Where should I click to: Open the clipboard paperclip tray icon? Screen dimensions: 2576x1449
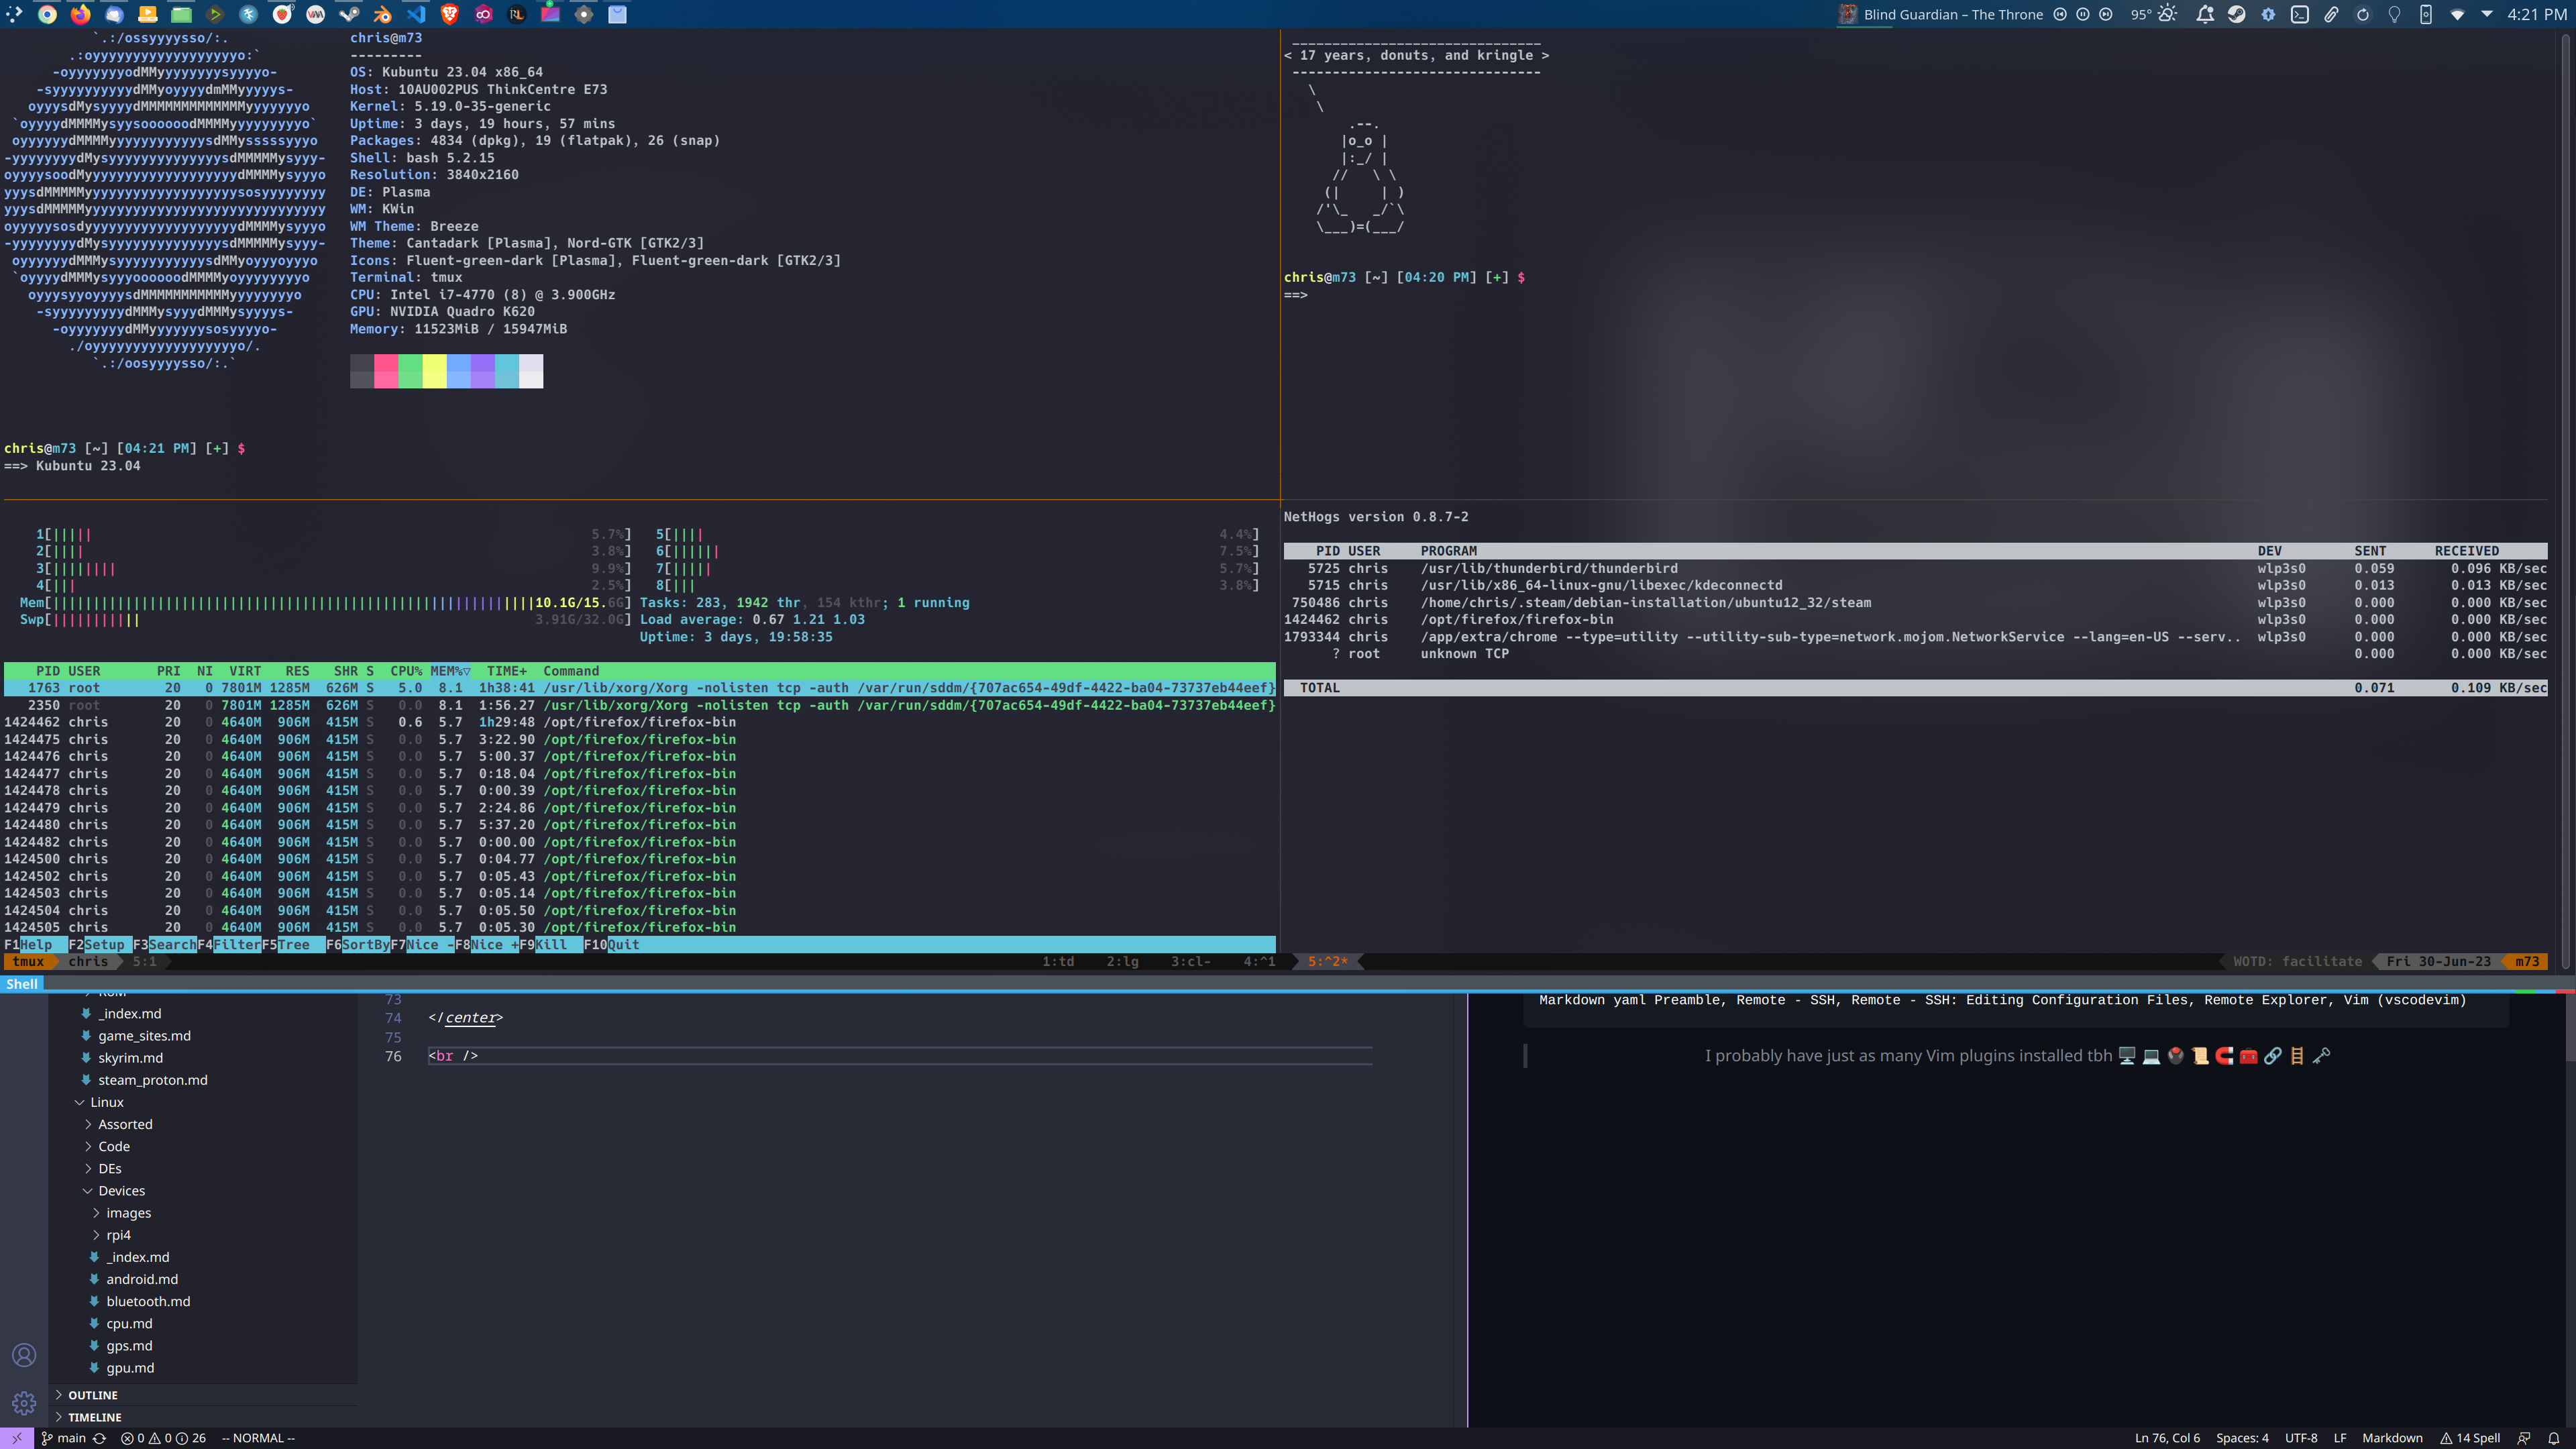[x=2331, y=14]
